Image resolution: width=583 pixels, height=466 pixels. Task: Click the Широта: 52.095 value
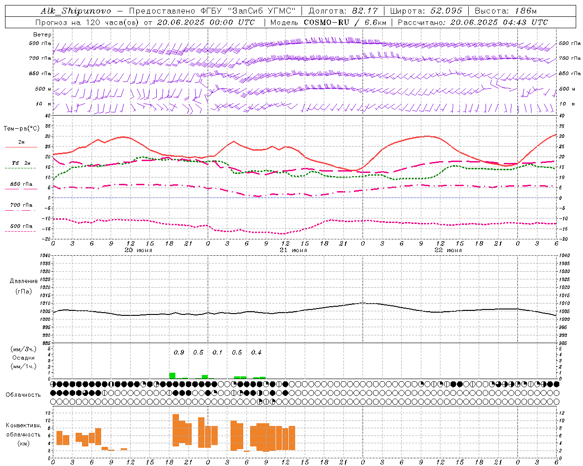coord(426,11)
